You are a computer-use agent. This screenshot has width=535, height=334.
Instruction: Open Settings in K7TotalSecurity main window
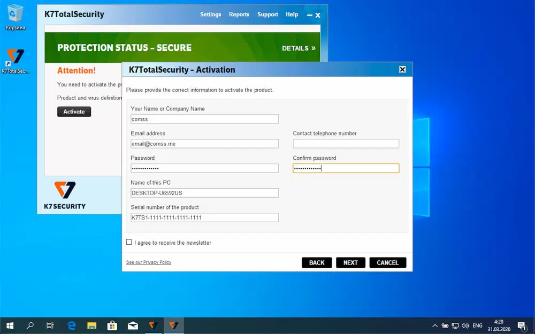(x=210, y=14)
